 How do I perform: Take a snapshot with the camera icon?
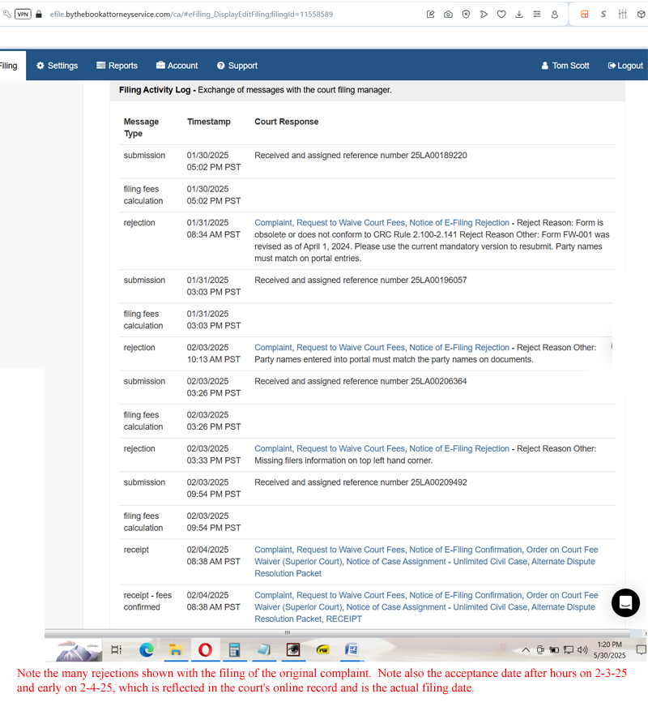tap(448, 14)
